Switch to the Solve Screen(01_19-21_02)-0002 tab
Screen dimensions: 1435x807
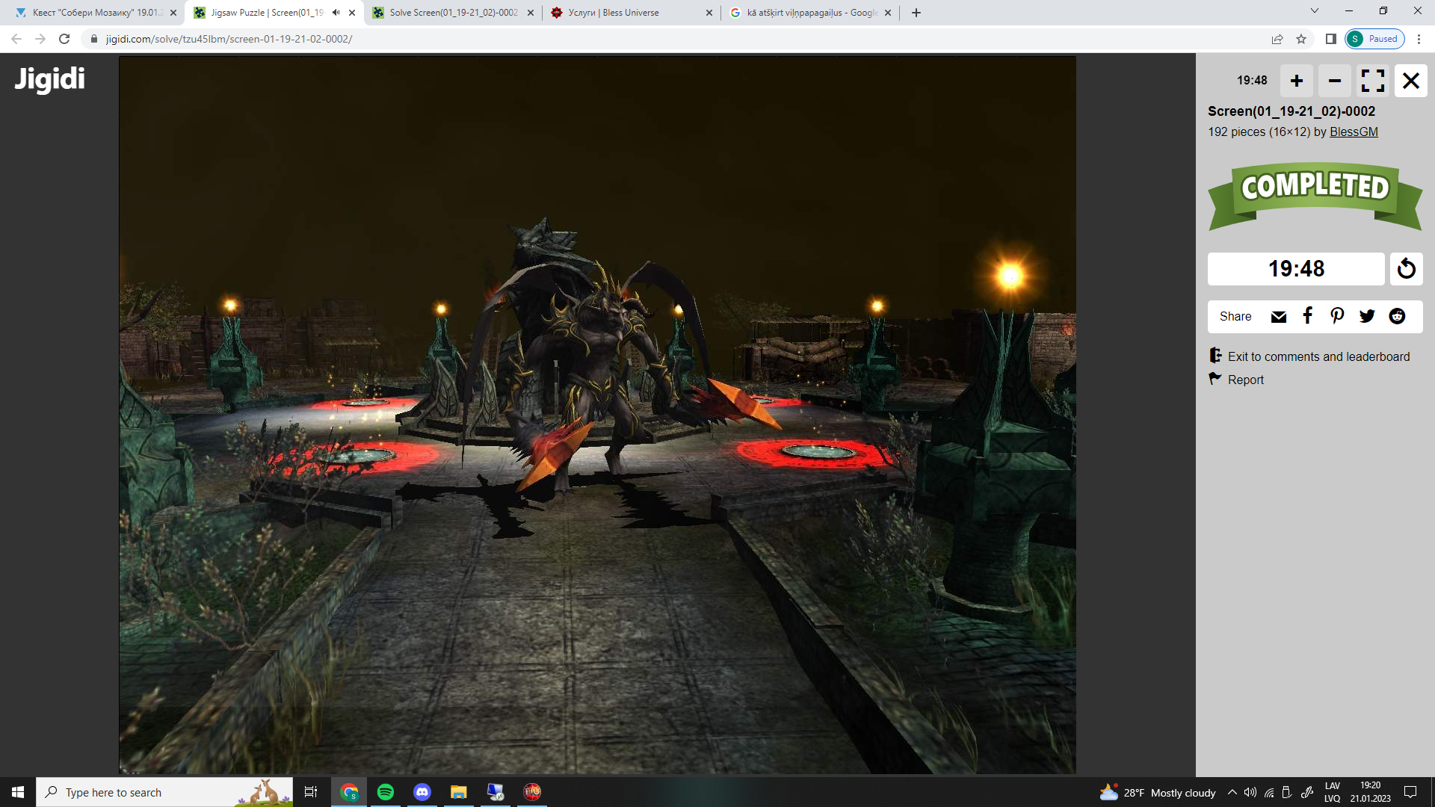453,13
